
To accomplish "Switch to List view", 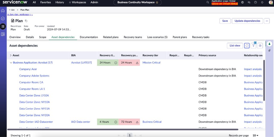I will pos(235,45).
